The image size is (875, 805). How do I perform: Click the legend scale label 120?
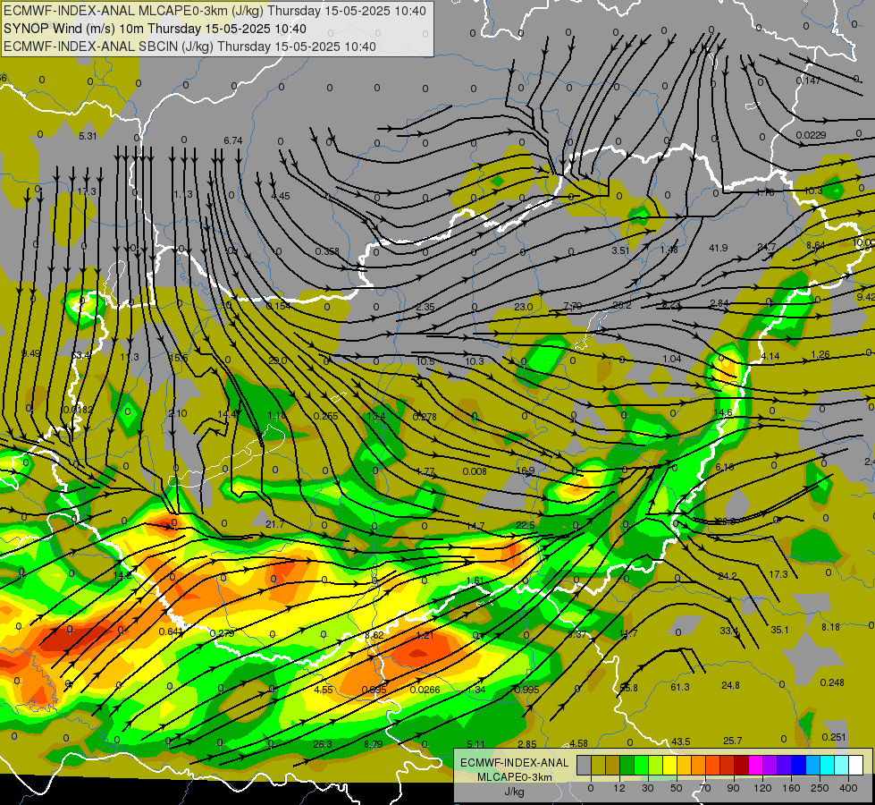tap(762, 788)
